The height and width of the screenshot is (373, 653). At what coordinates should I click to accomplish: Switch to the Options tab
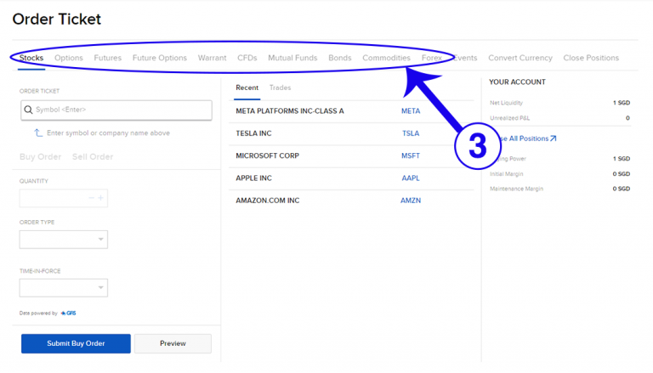pos(69,58)
